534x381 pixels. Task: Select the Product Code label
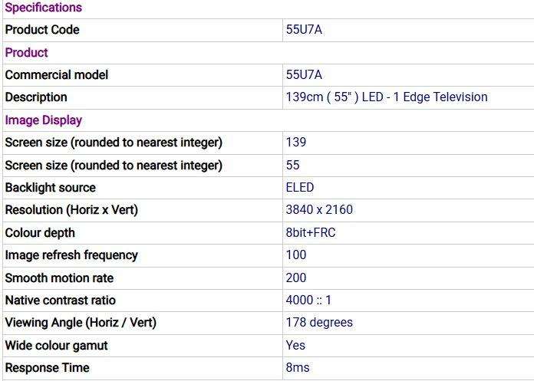(42, 30)
